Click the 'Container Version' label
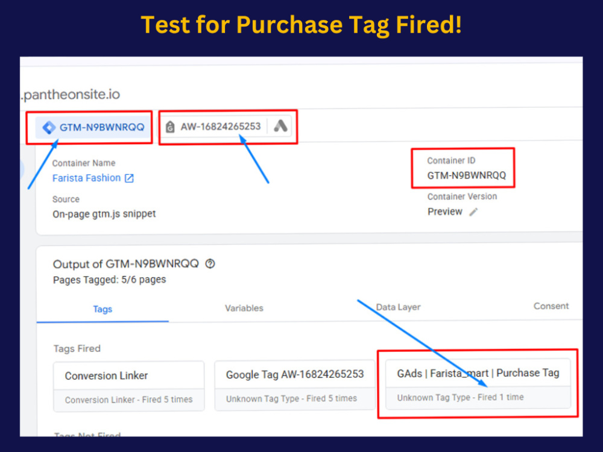Screen dimensions: 603x452 [x=463, y=196]
